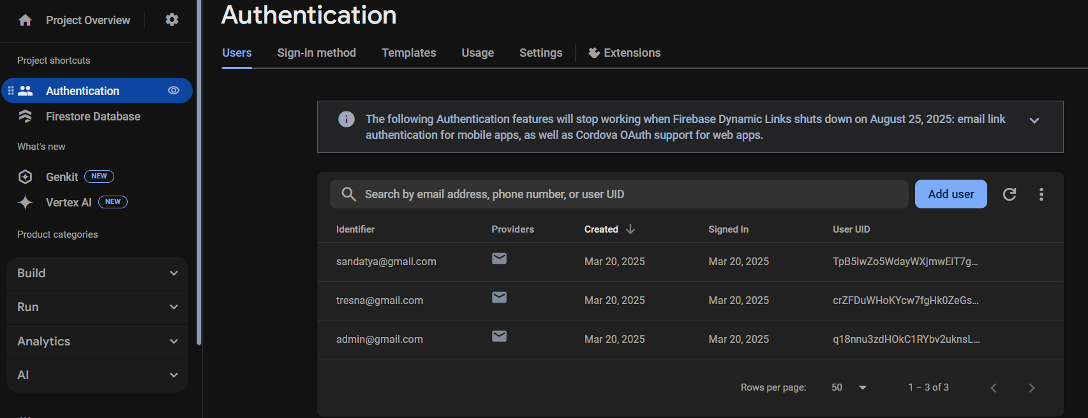Toggle the eye icon on Authentication shortcut

point(174,90)
